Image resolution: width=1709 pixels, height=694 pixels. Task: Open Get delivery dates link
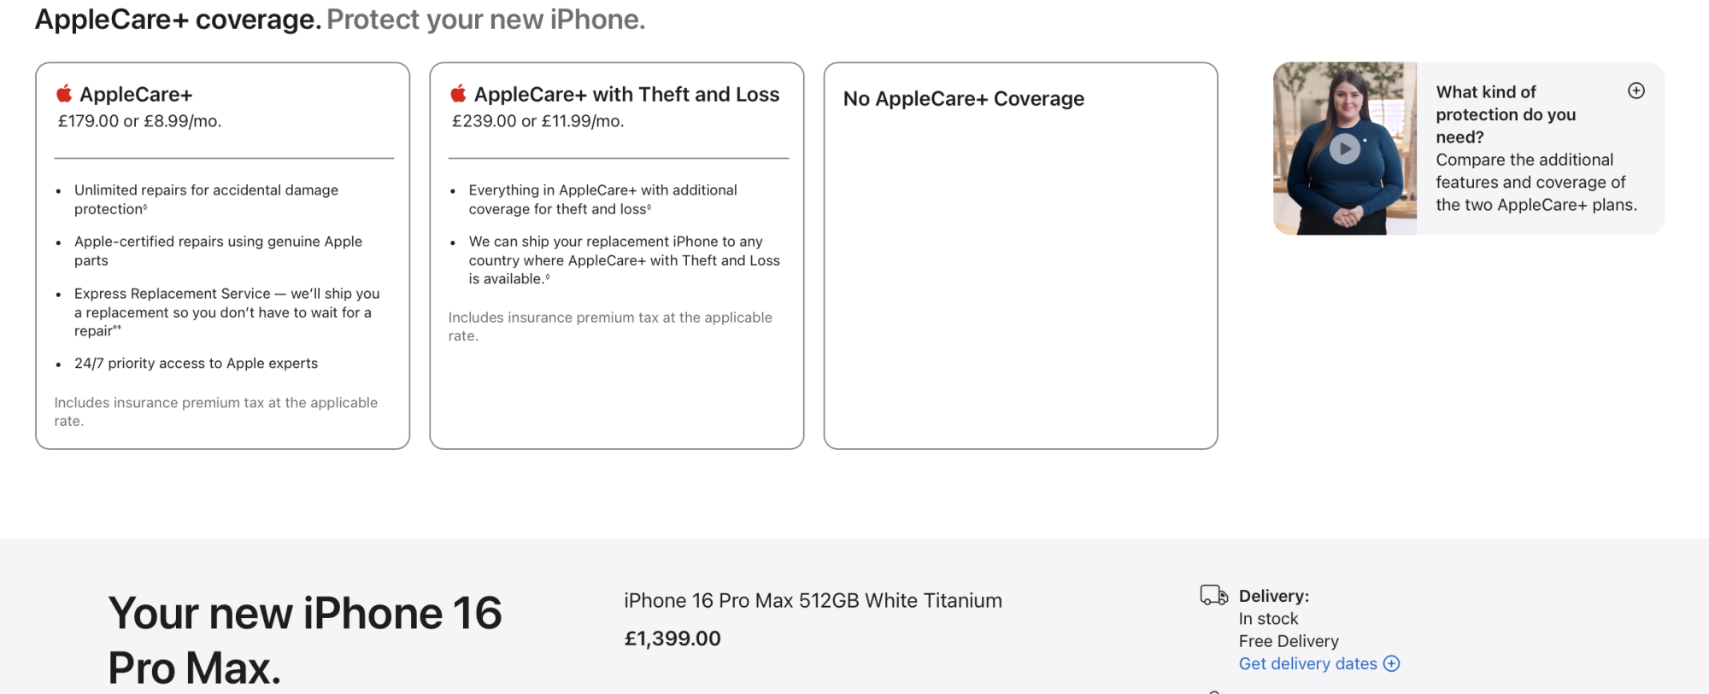tap(1308, 663)
